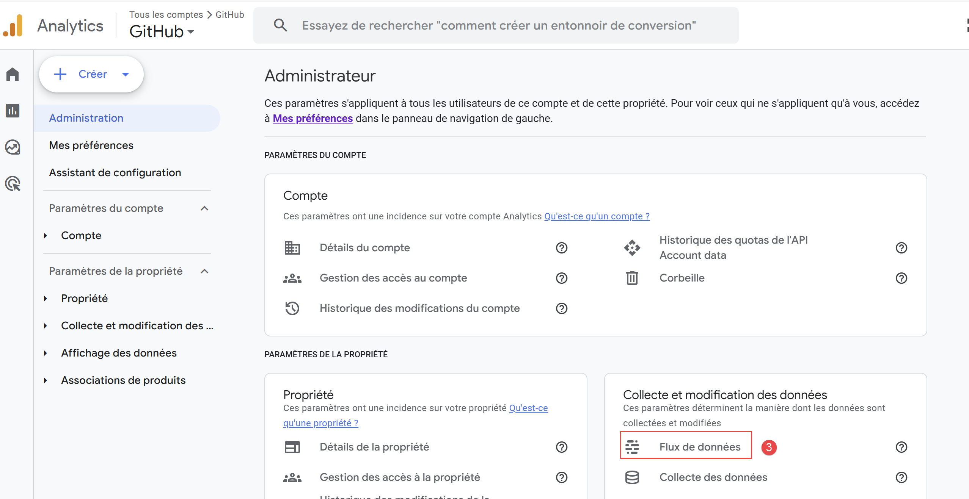Screen dimensions: 969x499
Task: Expand the Associations de produits tree item
Action: (46, 380)
